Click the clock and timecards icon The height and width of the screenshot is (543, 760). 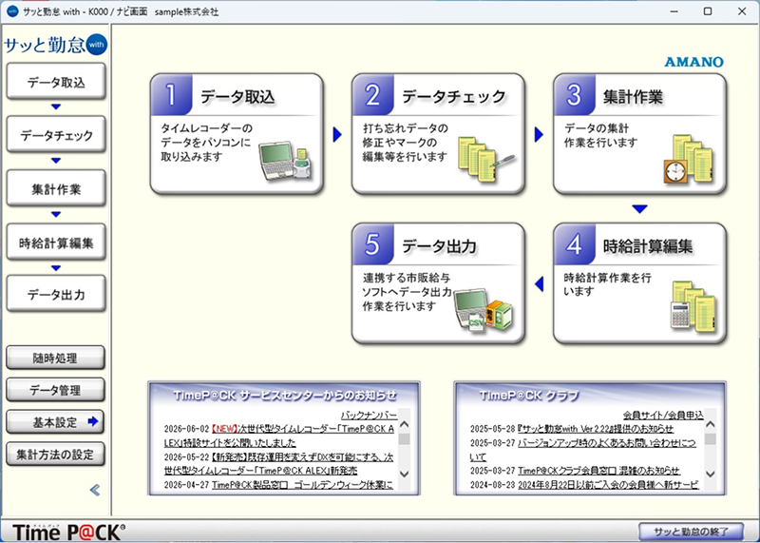688,159
